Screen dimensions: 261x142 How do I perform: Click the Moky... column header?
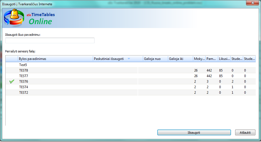point(199,59)
